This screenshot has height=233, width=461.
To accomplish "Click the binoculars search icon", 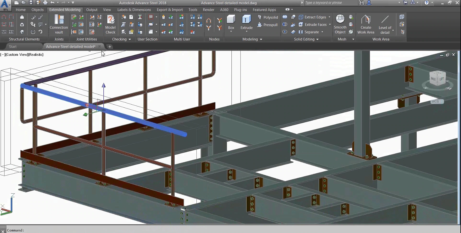I will pyautogui.click(x=362, y=3).
